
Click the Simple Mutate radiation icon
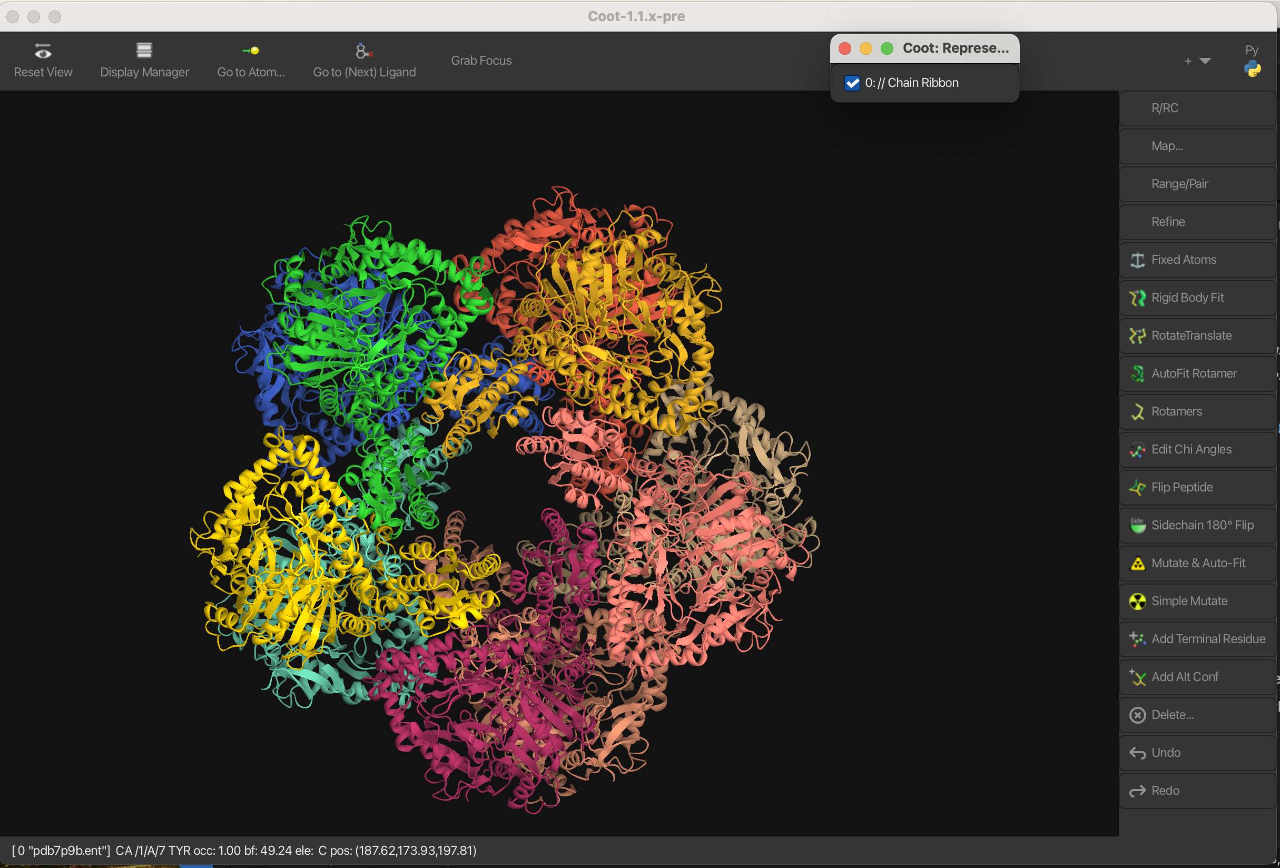1137,601
